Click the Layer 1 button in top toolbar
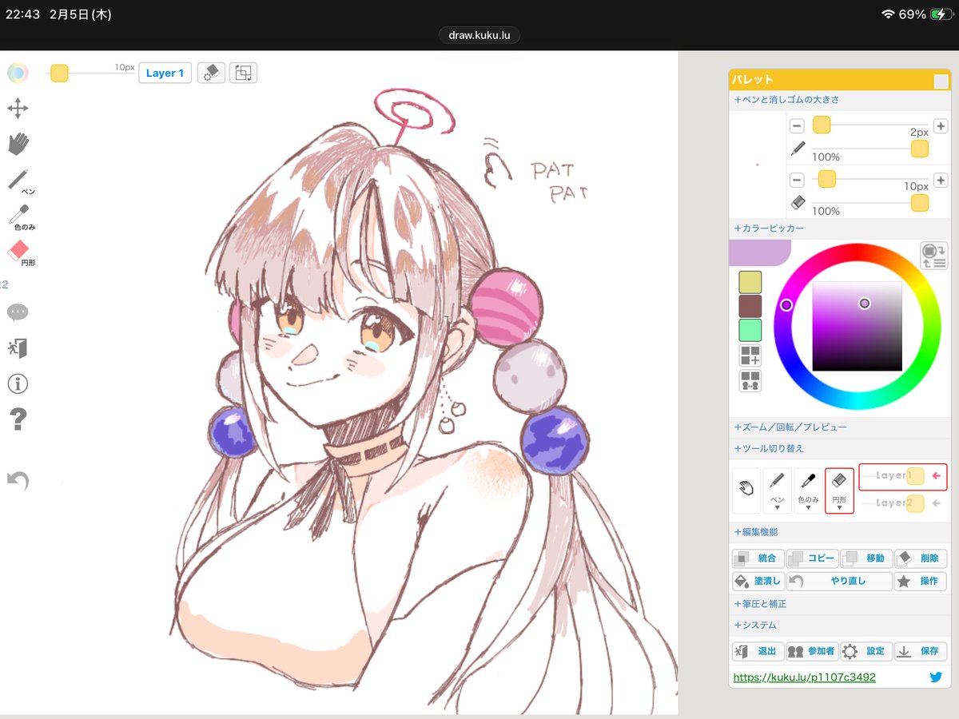The width and height of the screenshot is (959, 719). (165, 73)
